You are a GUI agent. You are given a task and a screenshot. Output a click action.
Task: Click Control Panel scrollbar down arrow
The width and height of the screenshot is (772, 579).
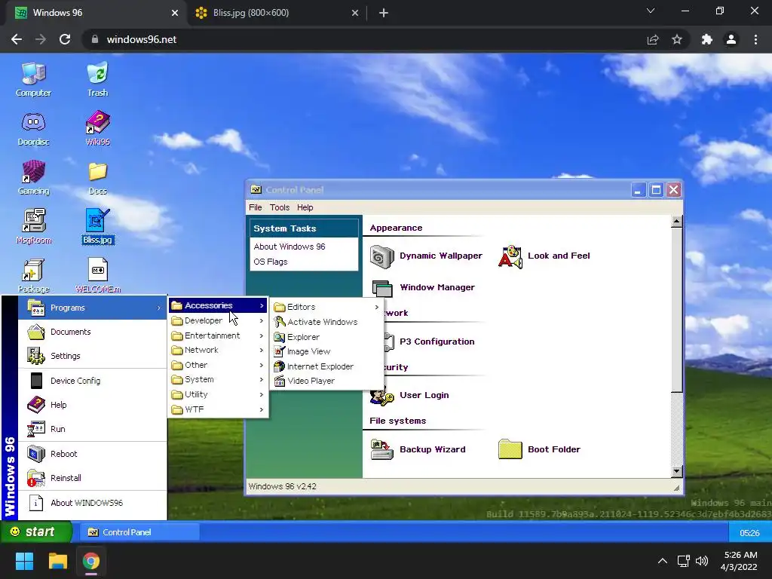coord(677,472)
